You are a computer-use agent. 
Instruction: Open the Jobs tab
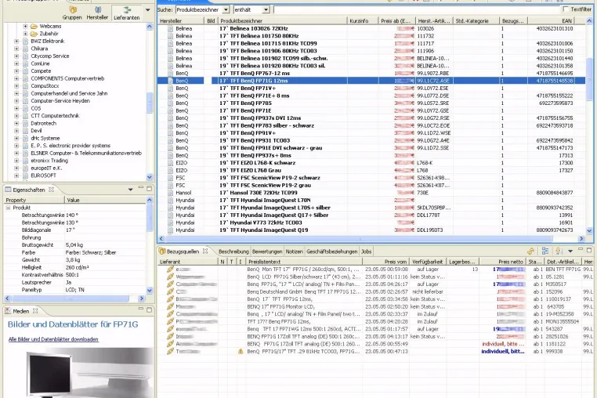tap(366, 251)
